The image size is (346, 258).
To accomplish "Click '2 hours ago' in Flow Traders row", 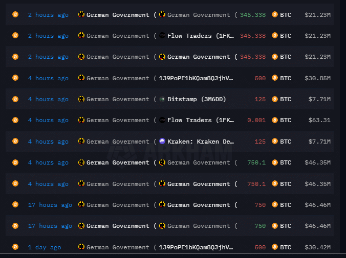I will (48, 36).
